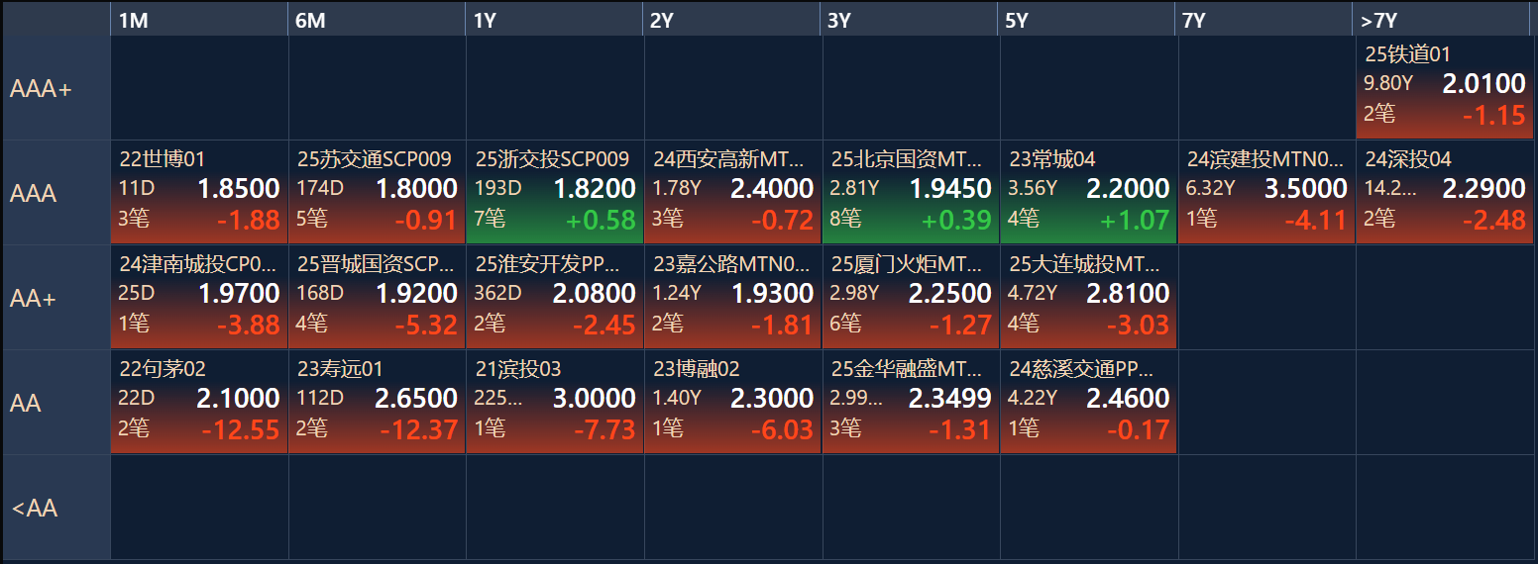This screenshot has width=1538, height=564.
Task: Select the 23寿远01 bond tile
Action: point(377,403)
